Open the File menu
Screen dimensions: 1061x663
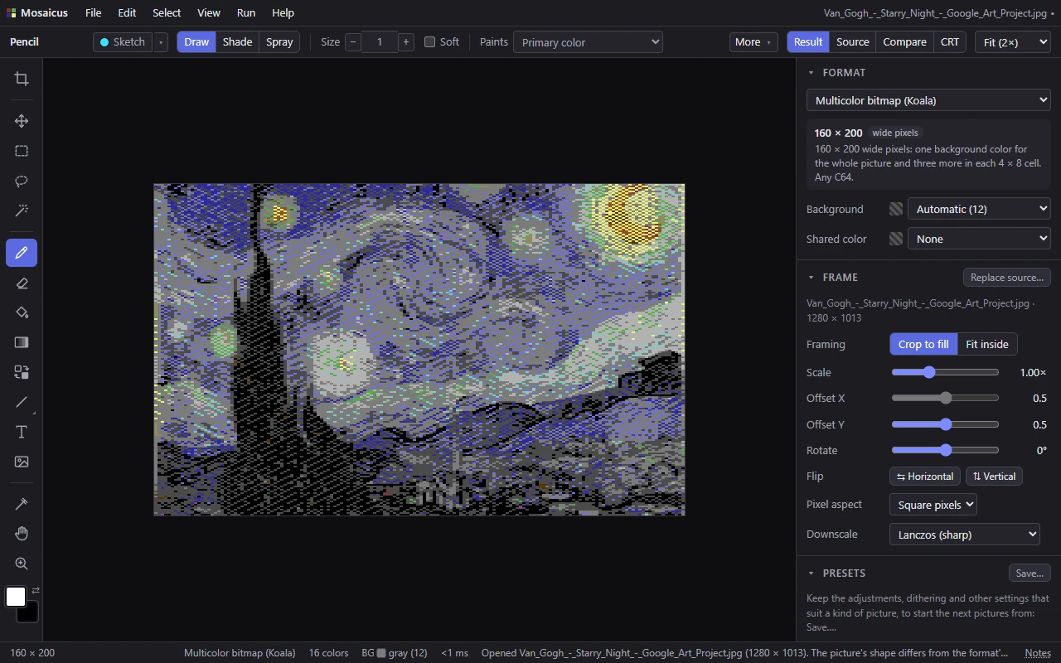point(93,12)
